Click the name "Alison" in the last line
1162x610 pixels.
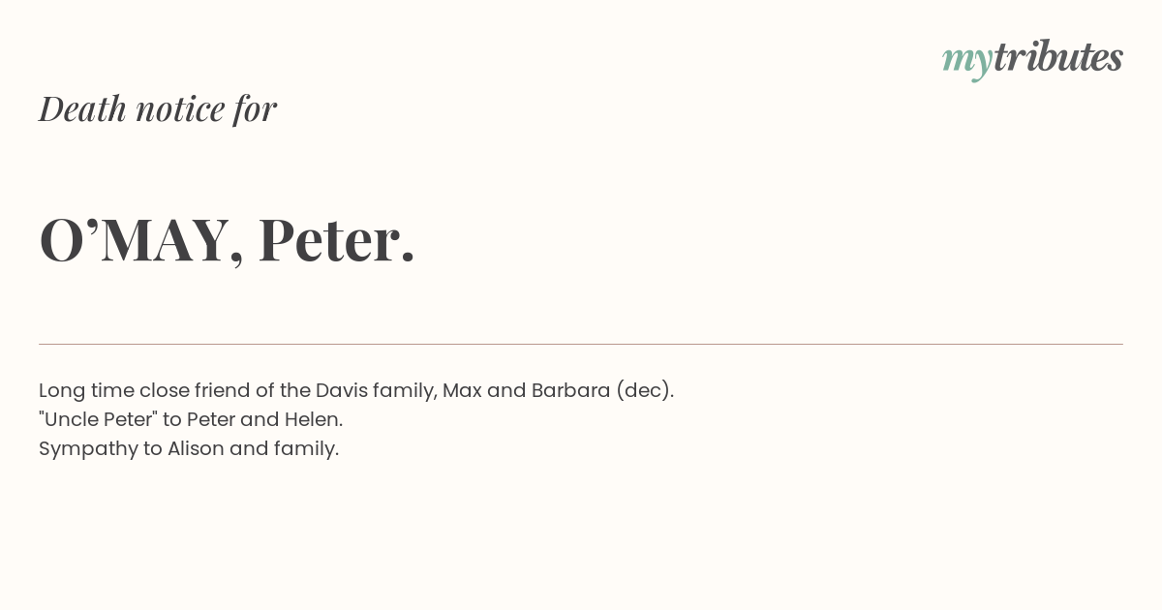tap(196, 448)
